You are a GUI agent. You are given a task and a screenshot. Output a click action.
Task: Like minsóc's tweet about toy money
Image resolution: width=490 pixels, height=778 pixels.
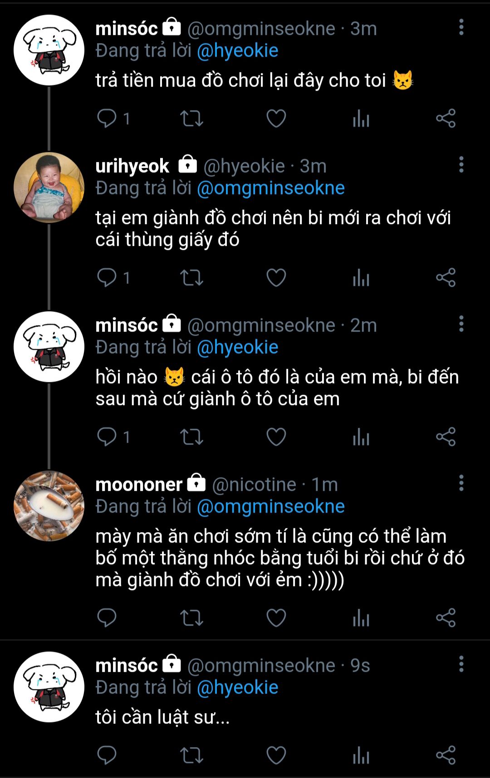click(276, 119)
